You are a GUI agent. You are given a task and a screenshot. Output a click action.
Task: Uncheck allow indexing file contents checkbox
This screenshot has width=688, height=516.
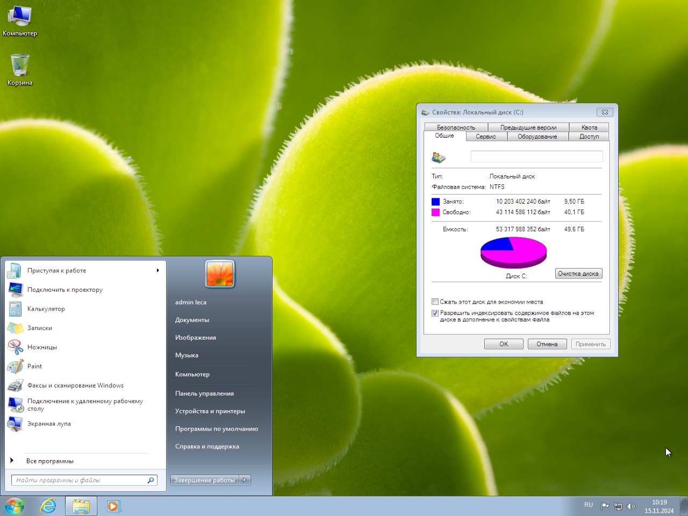tap(435, 313)
